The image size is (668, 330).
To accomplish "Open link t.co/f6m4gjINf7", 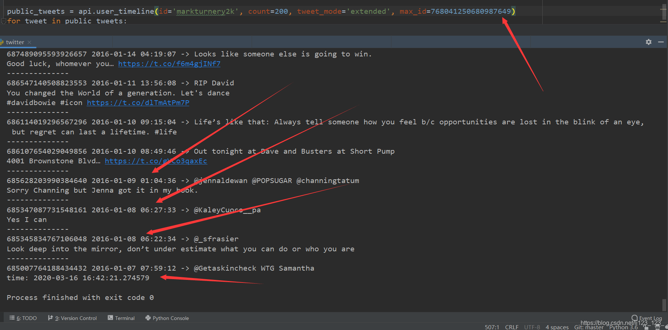I will (169, 64).
